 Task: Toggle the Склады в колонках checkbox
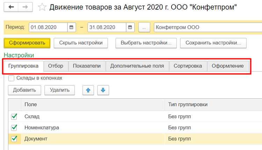coord(11,78)
